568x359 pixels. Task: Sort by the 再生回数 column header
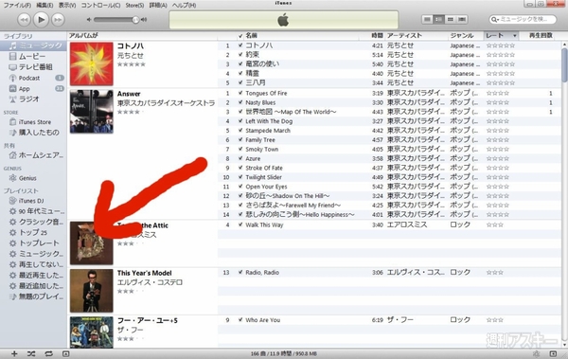tap(541, 36)
